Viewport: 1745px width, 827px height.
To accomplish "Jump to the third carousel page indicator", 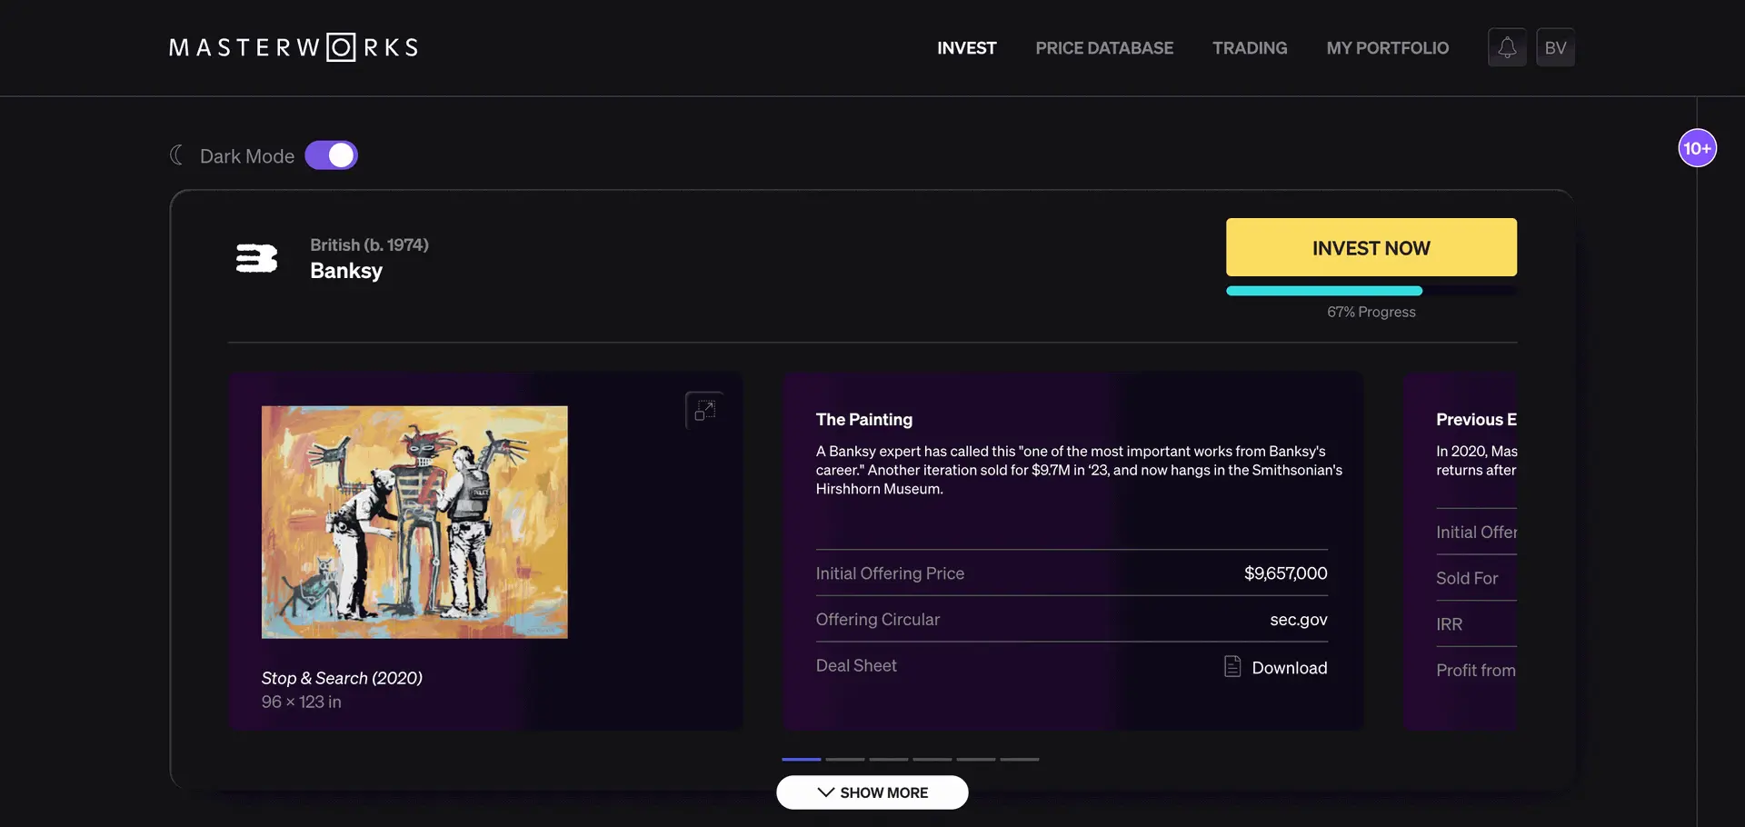I will tap(889, 759).
